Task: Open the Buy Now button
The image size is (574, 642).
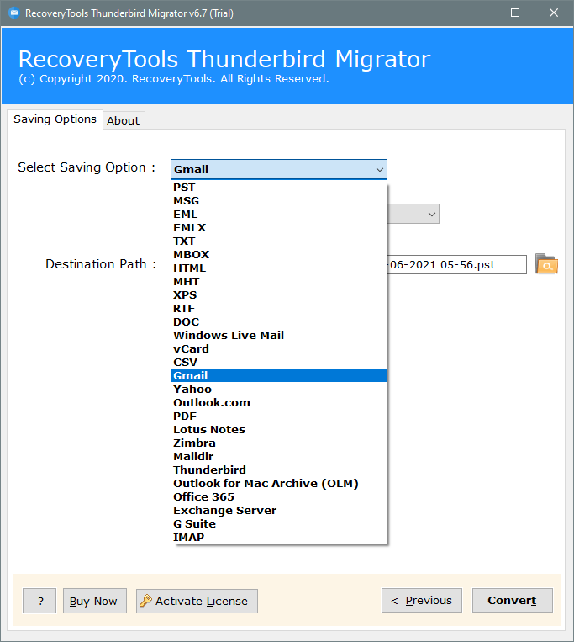Action: [95, 601]
